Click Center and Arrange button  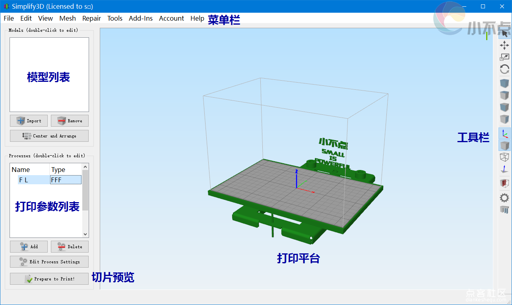(x=49, y=136)
